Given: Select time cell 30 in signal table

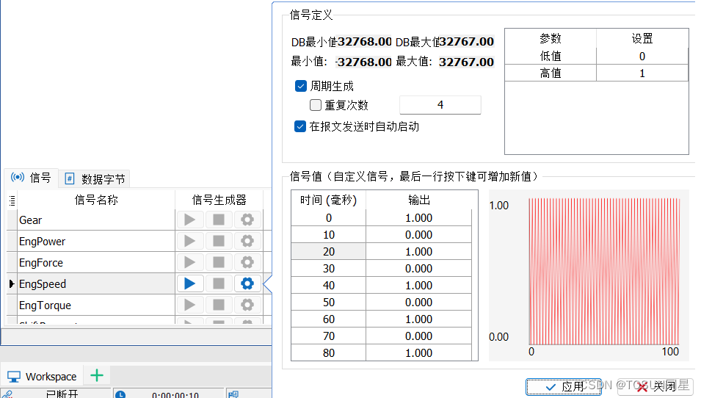Looking at the screenshot, I should (x=329, y=269).
